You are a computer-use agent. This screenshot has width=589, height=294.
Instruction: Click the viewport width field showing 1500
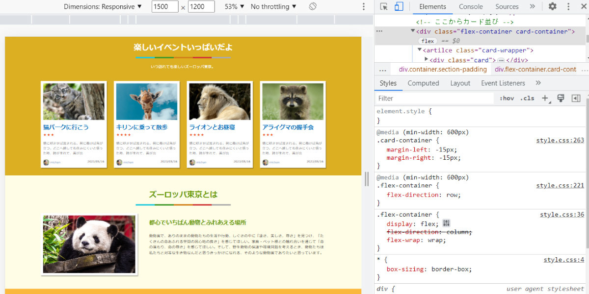coord(165,6)
